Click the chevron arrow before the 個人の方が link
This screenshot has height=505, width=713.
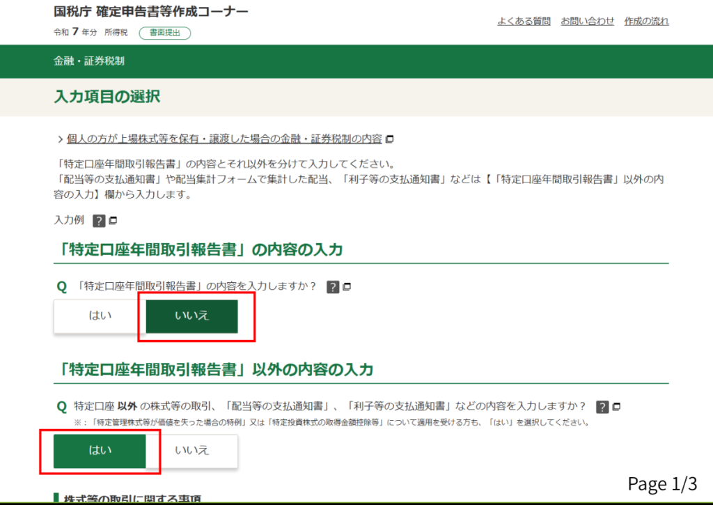click(x=61, y=139)
